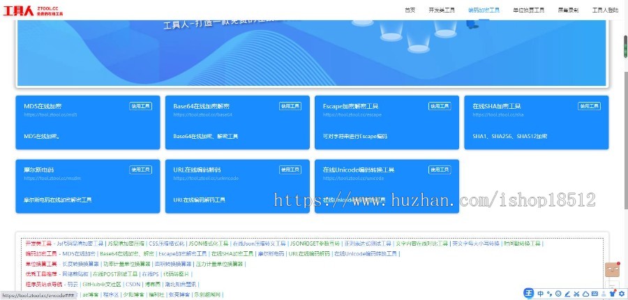Click 使用工具 on the URL在线编码解码 card
Screen dimensions: 628x300
(290, 170)
